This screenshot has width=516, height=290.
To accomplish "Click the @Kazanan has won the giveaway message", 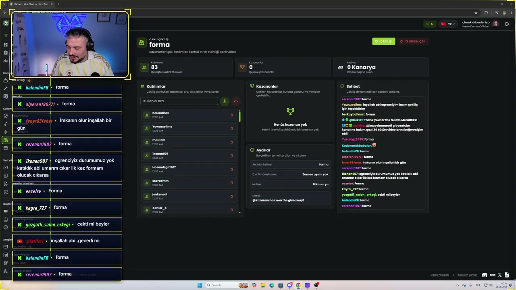I will pos(278,200).
